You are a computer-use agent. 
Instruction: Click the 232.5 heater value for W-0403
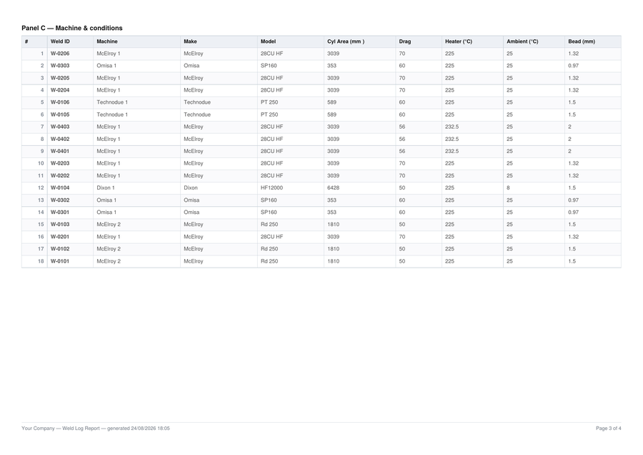452,127
